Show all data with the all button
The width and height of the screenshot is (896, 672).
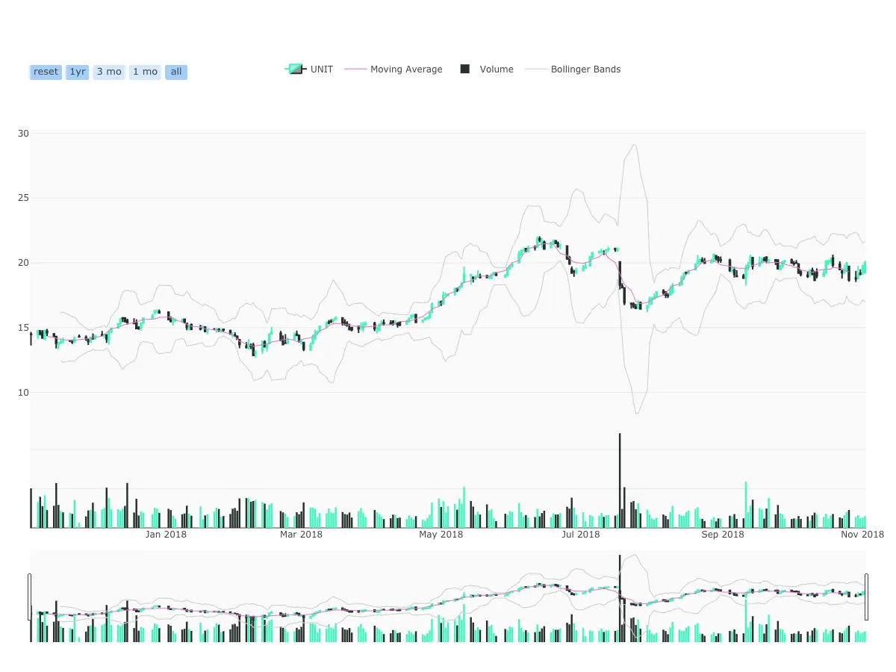click(x=176, y=72)
